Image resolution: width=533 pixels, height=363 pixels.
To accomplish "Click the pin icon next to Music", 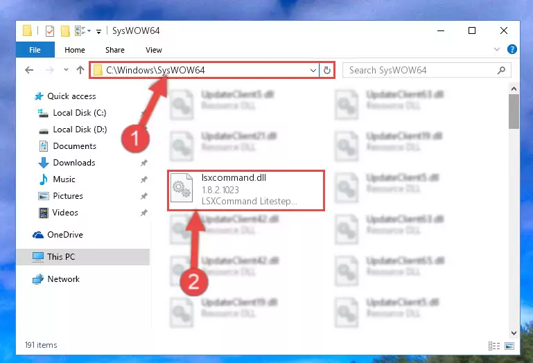I will point(143,179).
